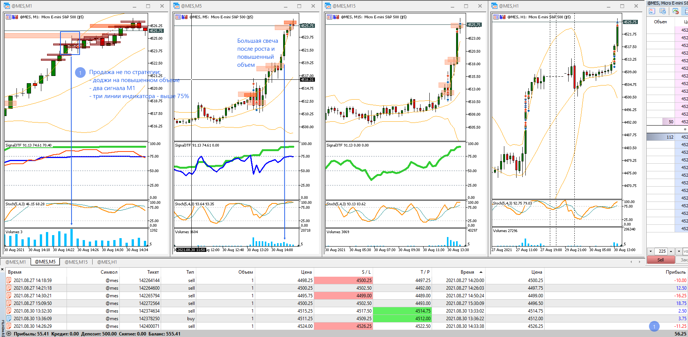This screenshot has width=688, height=337.
Task: Click the chart icon in @MES,M15 title bar
Action: [328, 6]
